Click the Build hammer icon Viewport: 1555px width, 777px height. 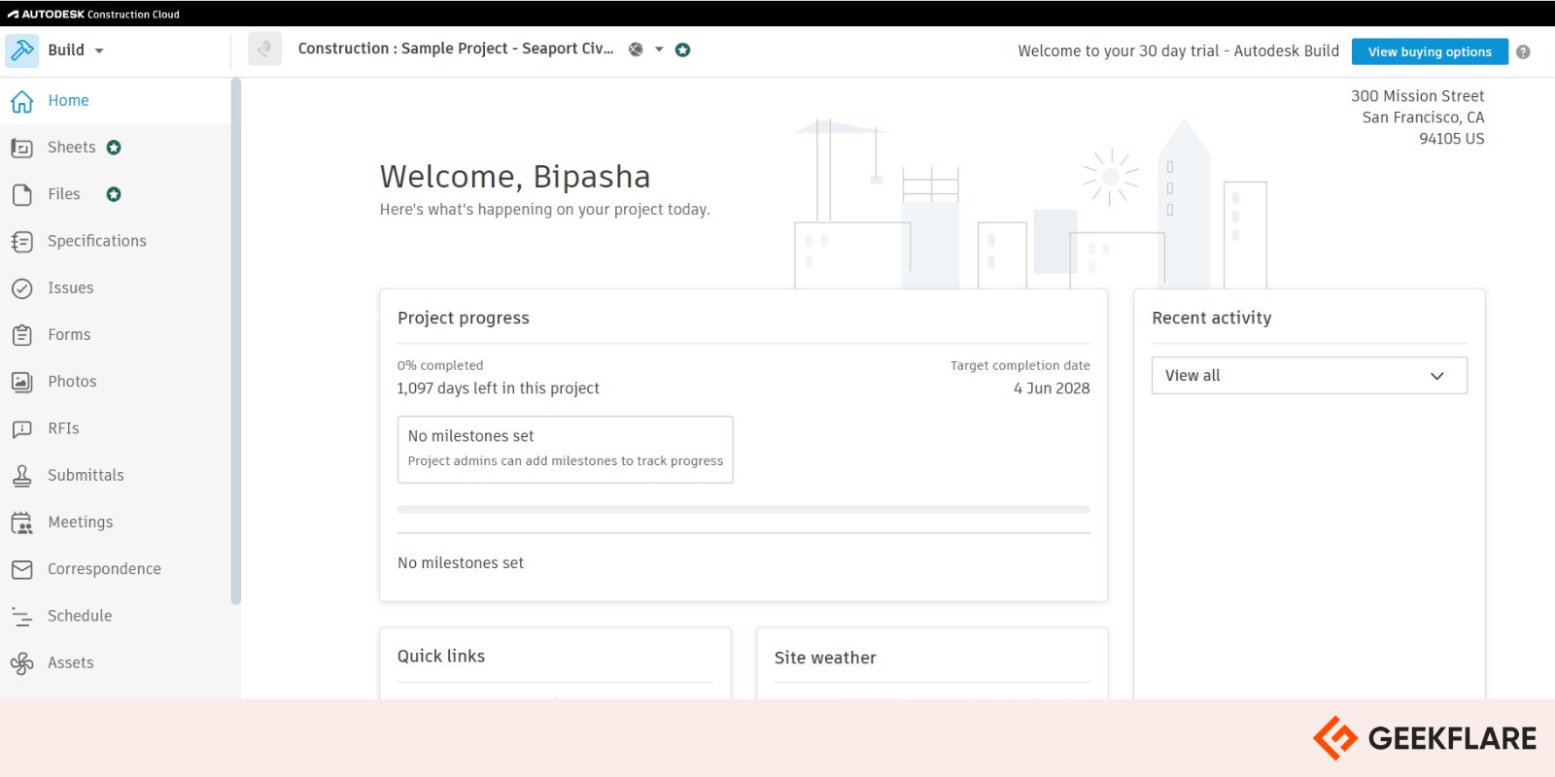(21, 51)
